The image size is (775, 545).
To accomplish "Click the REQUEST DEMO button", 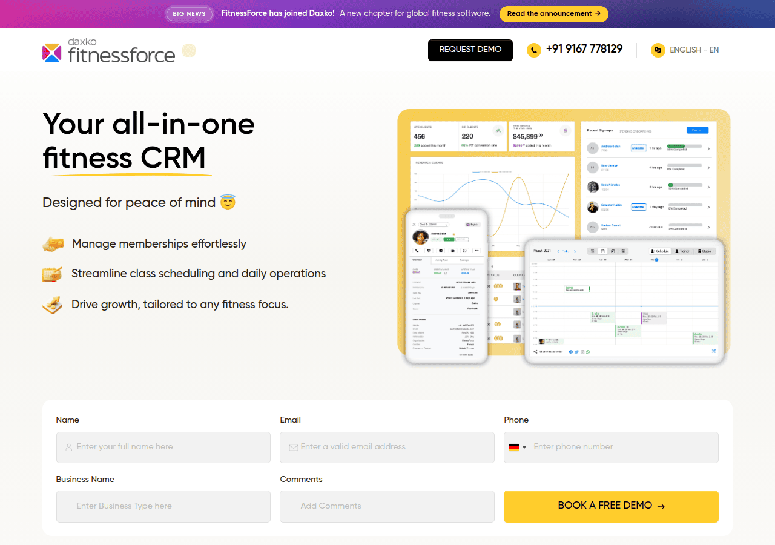I will 470,50.
